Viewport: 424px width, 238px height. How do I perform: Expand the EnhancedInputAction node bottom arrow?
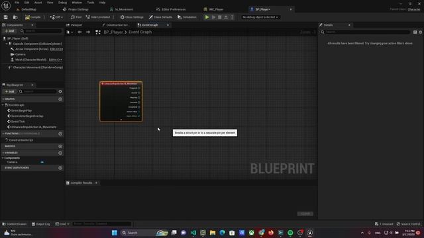point(121,120)
